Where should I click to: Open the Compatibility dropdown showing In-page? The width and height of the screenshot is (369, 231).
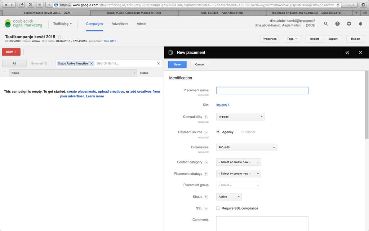(x=240, y=117)
